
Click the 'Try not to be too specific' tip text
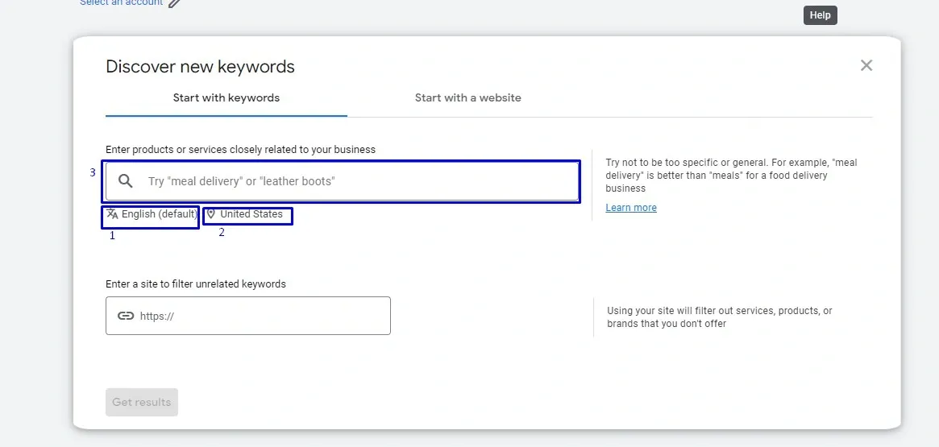click(731, 176)
